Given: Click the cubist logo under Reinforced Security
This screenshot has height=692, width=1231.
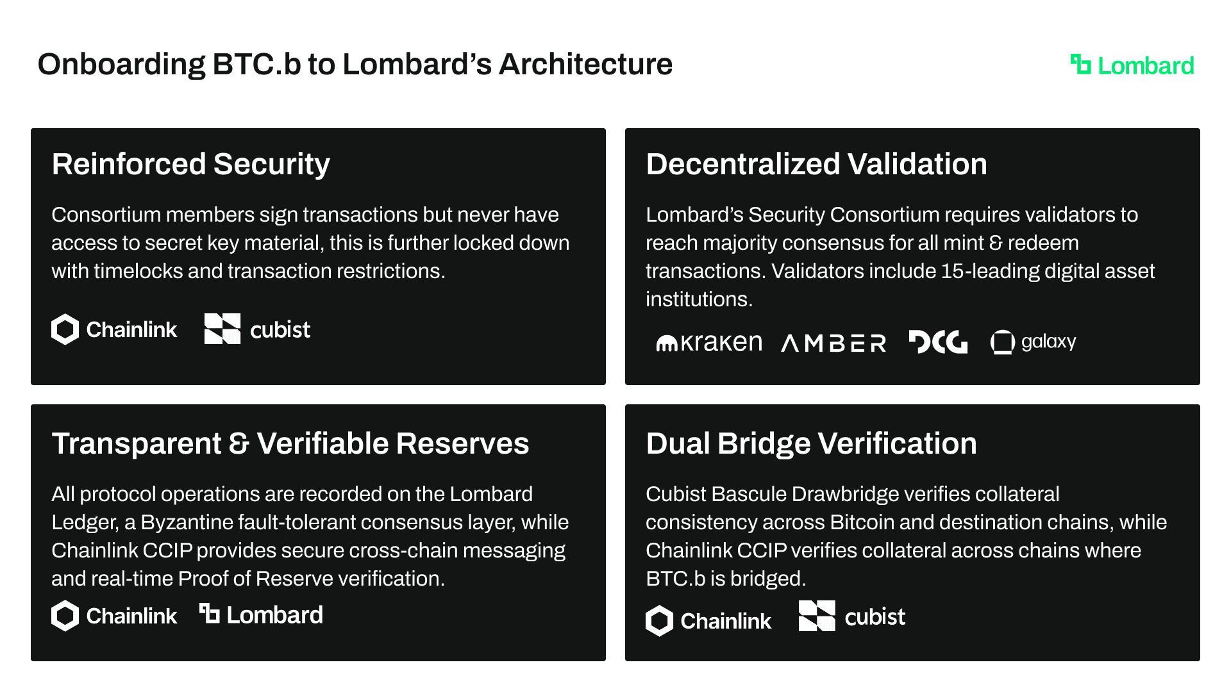Looking at the screenshot, I should pos(257,329).
